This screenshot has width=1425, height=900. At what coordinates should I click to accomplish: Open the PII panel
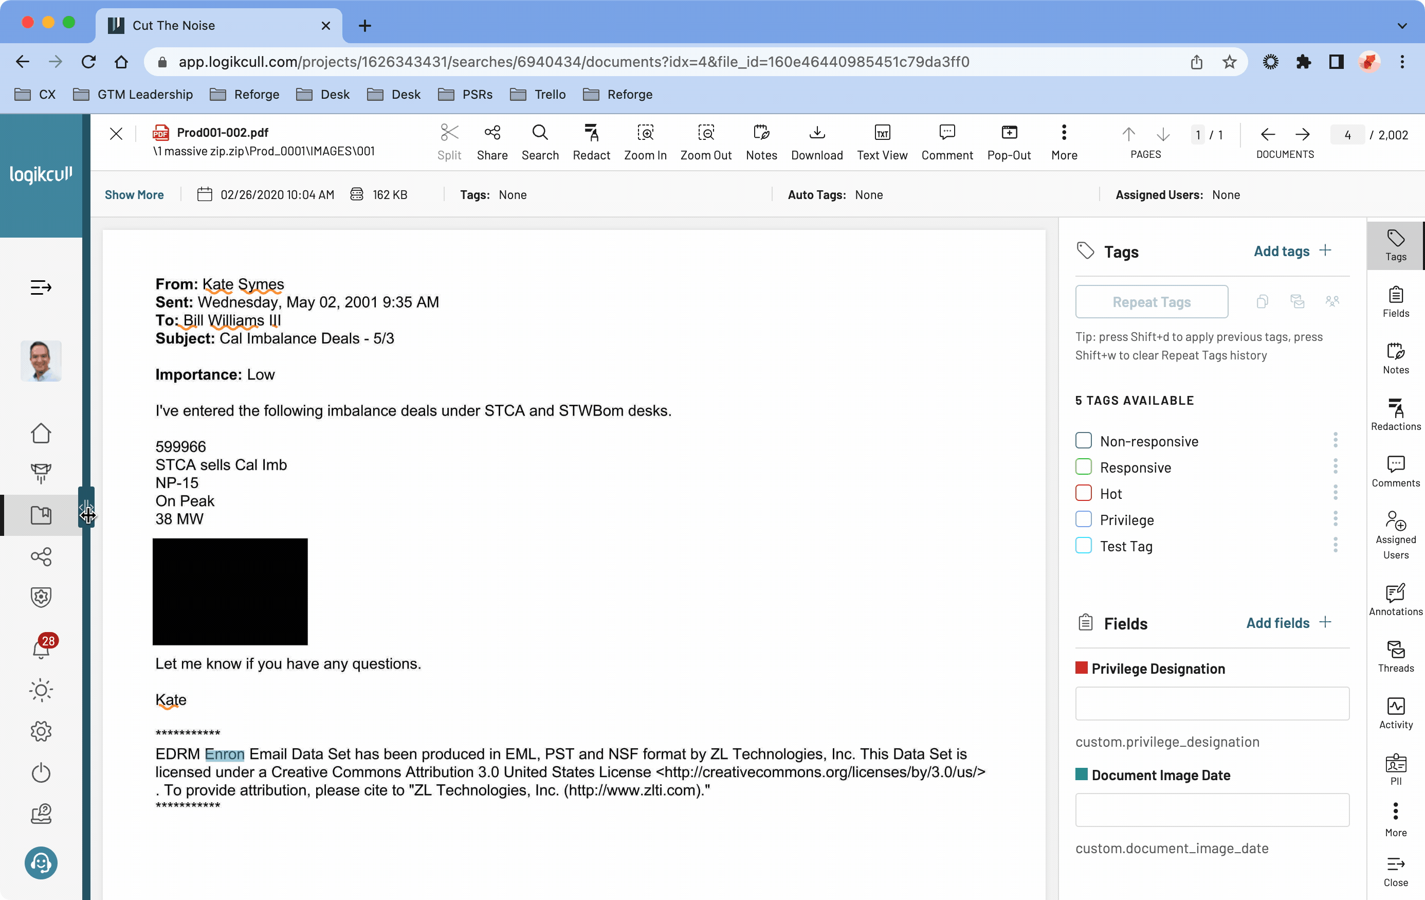[1395, 770]
